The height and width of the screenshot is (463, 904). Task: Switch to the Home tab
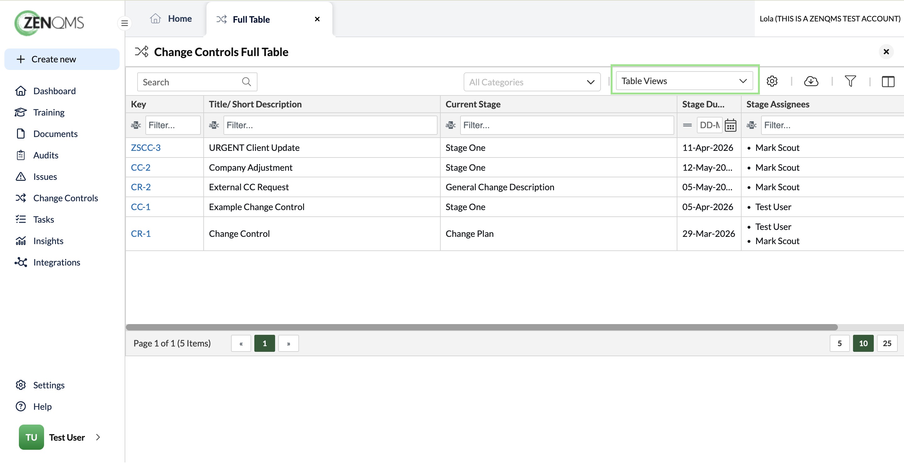point(171,19)
